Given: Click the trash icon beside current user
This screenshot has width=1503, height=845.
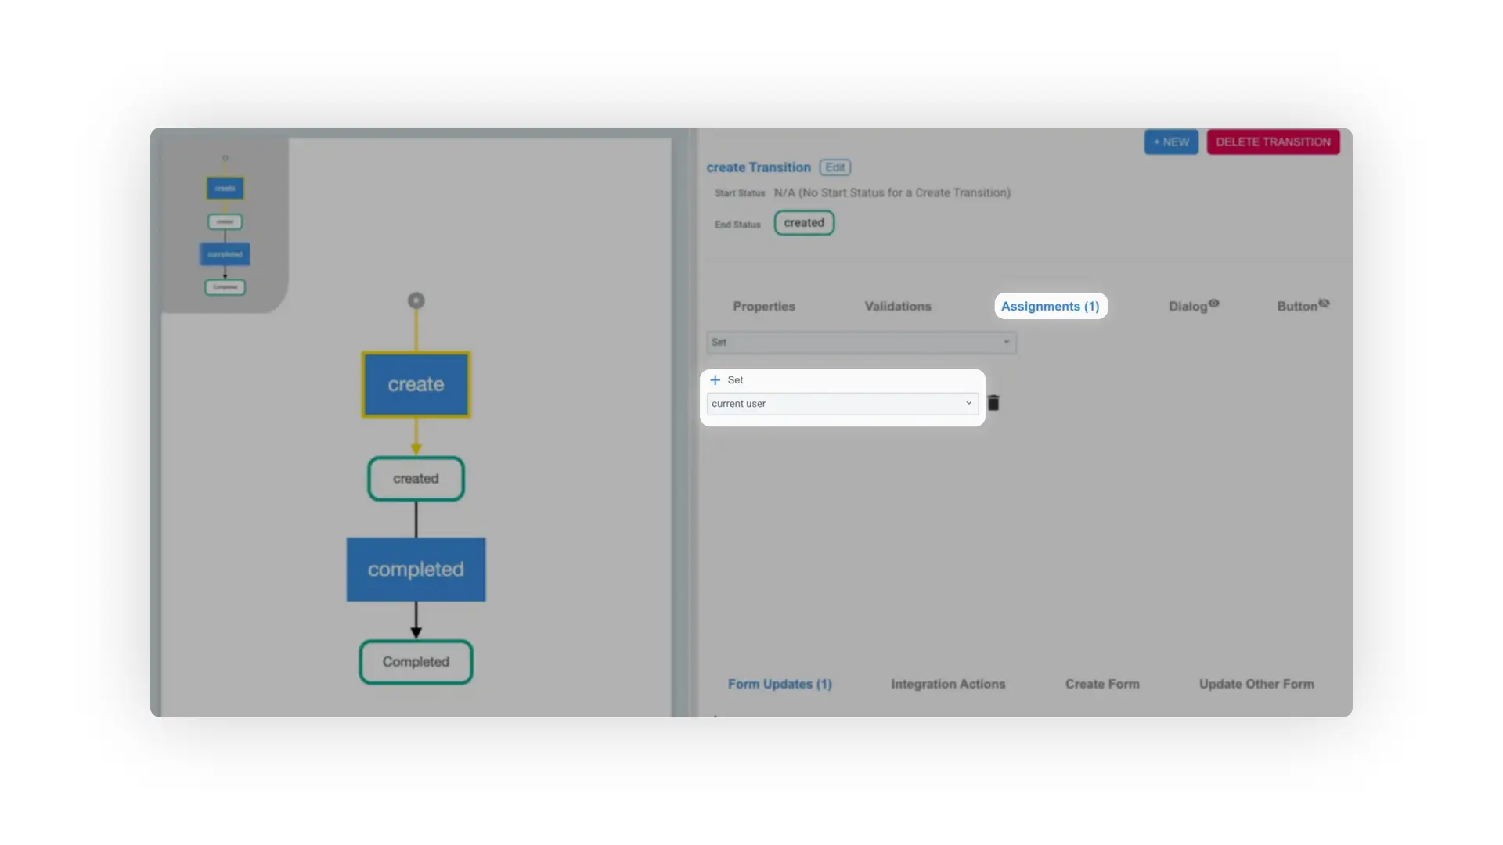Looking at the screenshot, I should click(993, 403).
